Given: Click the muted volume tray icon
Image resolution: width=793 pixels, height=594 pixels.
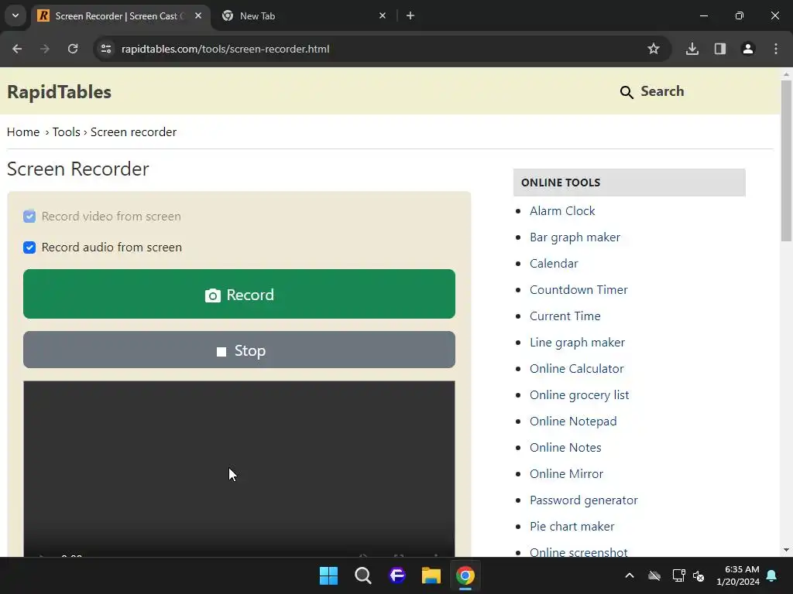Looking at the screenshot, I should click(699, 575).
